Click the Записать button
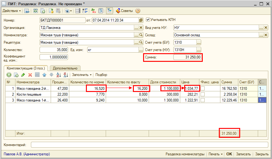Viewport: 272px width, 159px height. click(x=244, y=154)
